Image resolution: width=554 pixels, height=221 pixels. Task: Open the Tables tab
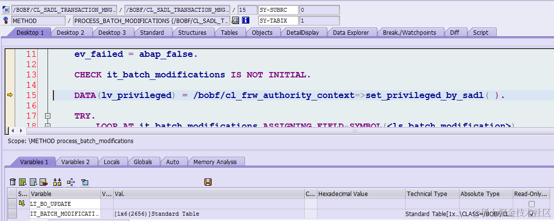coord(229,32)
